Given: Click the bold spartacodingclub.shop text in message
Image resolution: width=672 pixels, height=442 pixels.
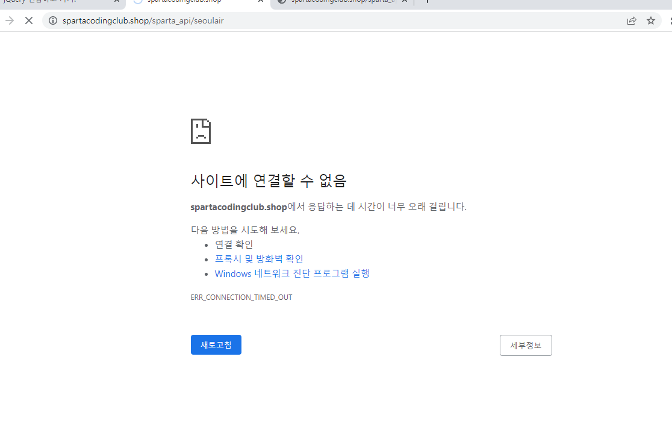Looking at the screenshot, I should pyautogui.click(x=238, y=207).
